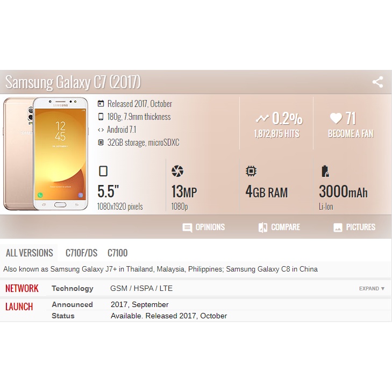Click the LAUNCH section heading
The width and height of the screenshot is (392, 392).
click(x=19, y=307)
